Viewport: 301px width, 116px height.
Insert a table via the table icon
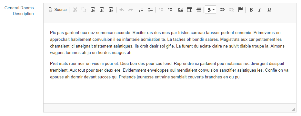(190, 10)
